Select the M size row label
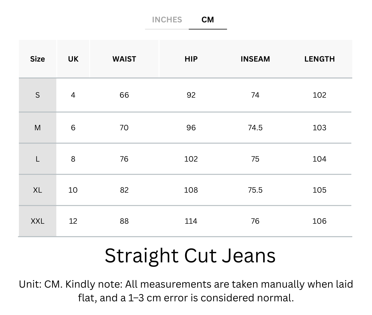The width and height of the screenshot is (372, 315). 37,128
